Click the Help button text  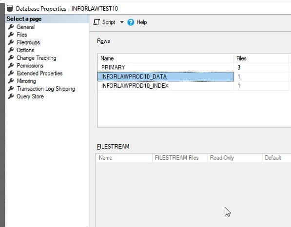click(142, 22)
